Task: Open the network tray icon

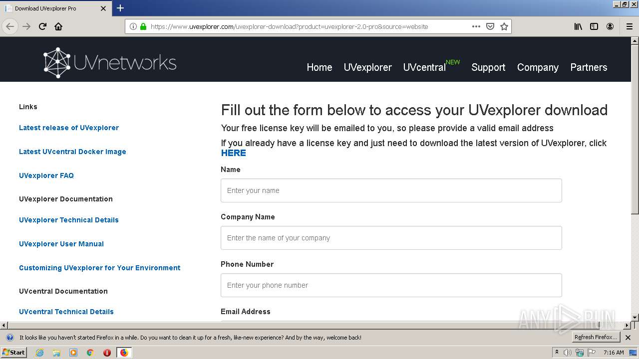Action: click(580, 353)
